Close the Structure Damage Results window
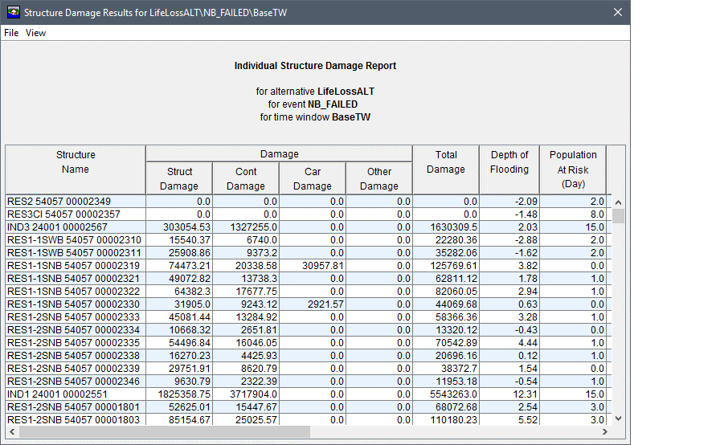 point(618,12)
